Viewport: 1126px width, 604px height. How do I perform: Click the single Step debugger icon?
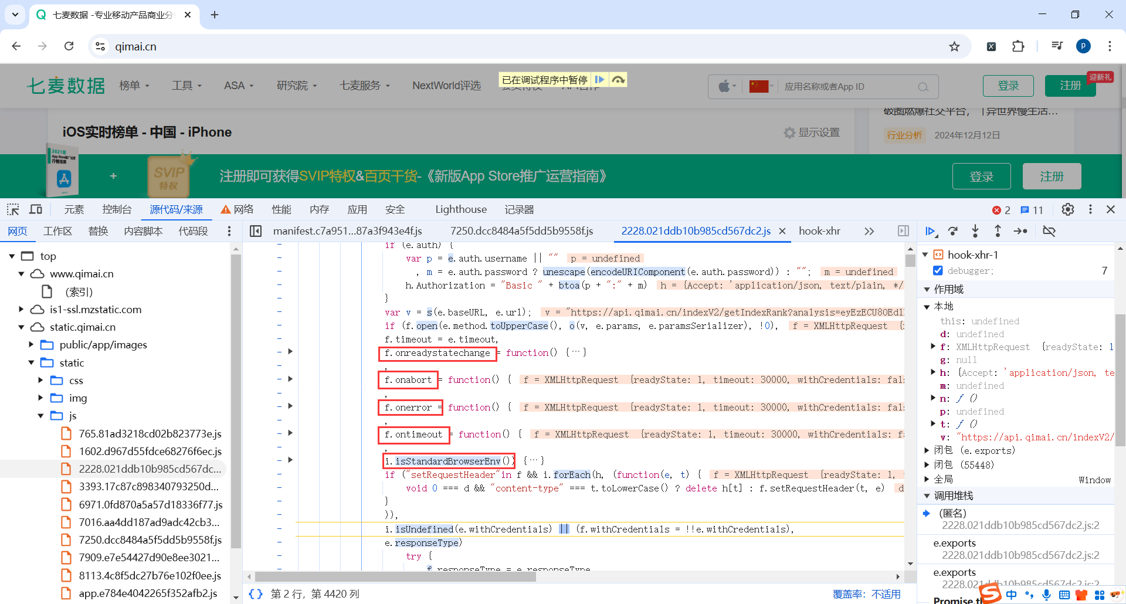[x=1020, y=231]
